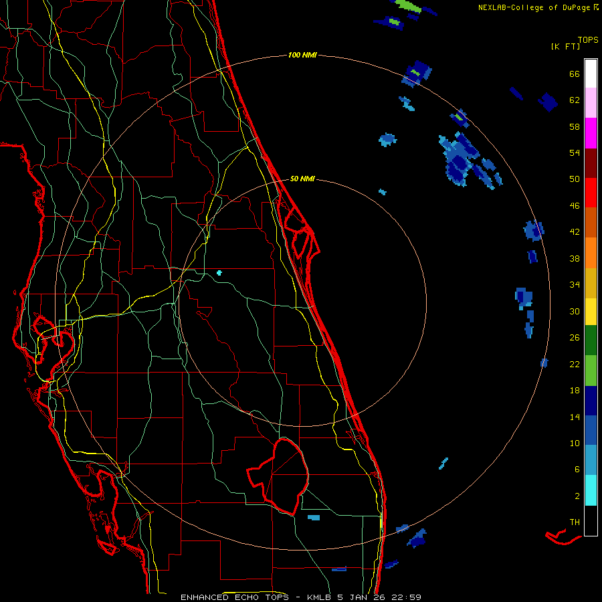Click the legend value 30
The width and height of the screenshot is (602, 602).
575,311
